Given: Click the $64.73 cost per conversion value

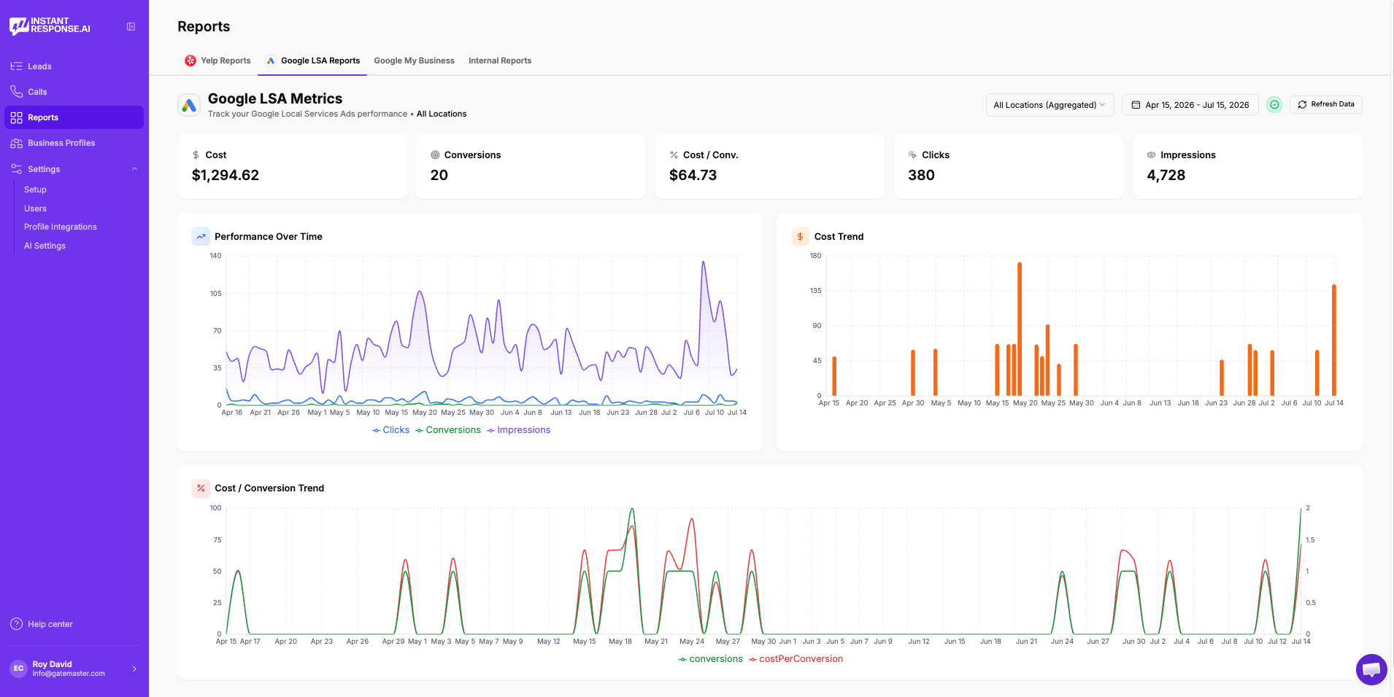Looking at the screenshot, I should click(693, 175).
